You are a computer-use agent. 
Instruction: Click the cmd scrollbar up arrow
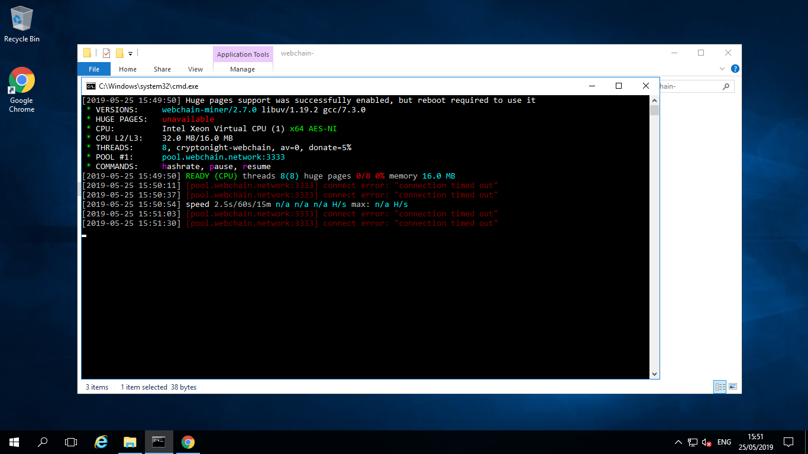click(x=654, y=100)
